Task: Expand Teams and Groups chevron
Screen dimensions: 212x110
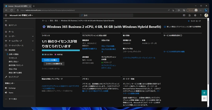Action: pos(33,41)
